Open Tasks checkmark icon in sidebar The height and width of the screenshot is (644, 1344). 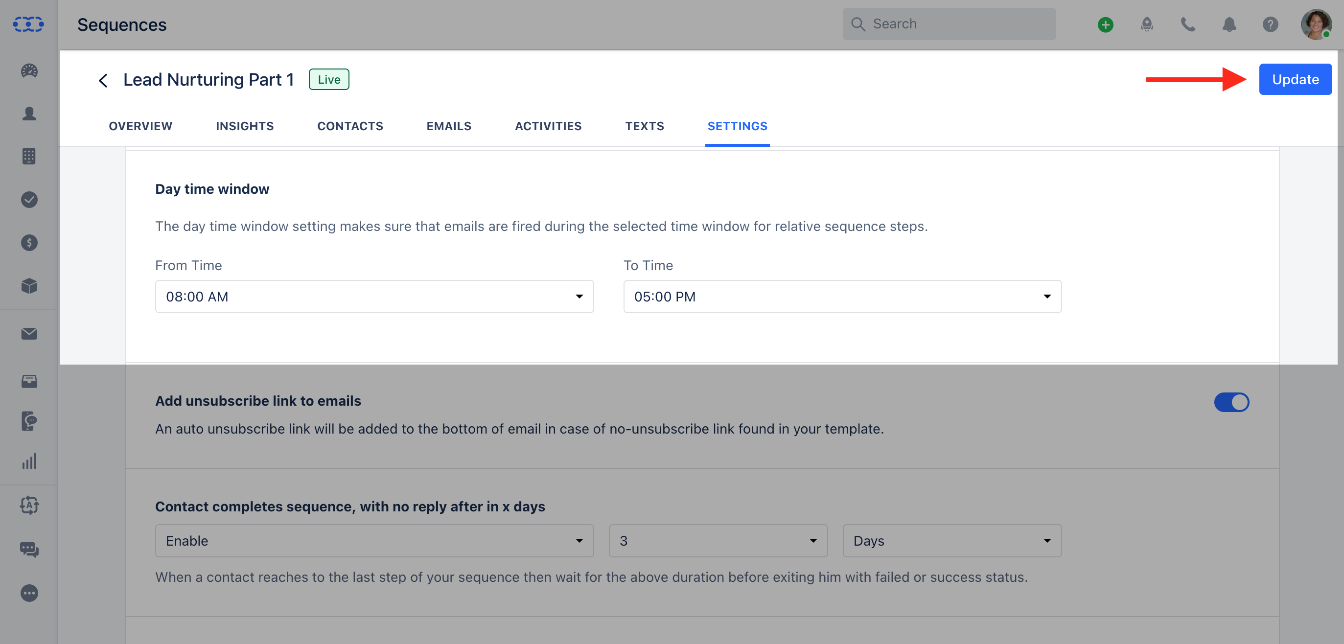tap(29, 200)
